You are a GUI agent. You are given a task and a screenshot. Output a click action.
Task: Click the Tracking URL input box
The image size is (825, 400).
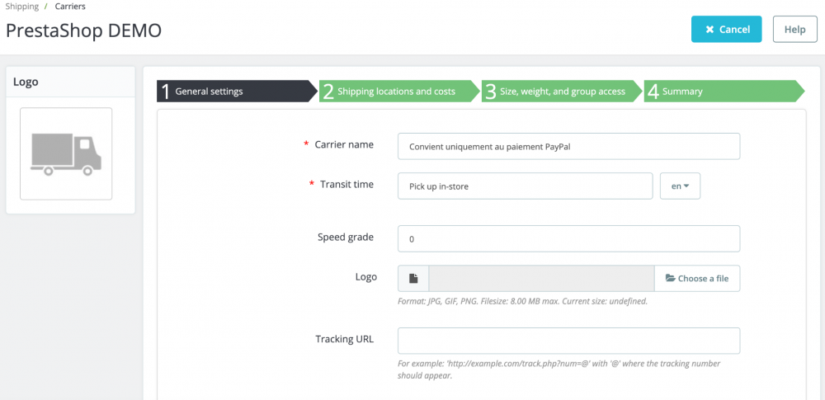[568, 341]
